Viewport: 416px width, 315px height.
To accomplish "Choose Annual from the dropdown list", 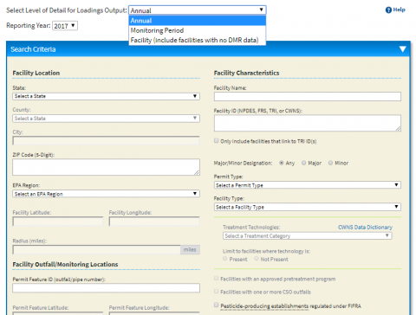I will click(197, 21).
